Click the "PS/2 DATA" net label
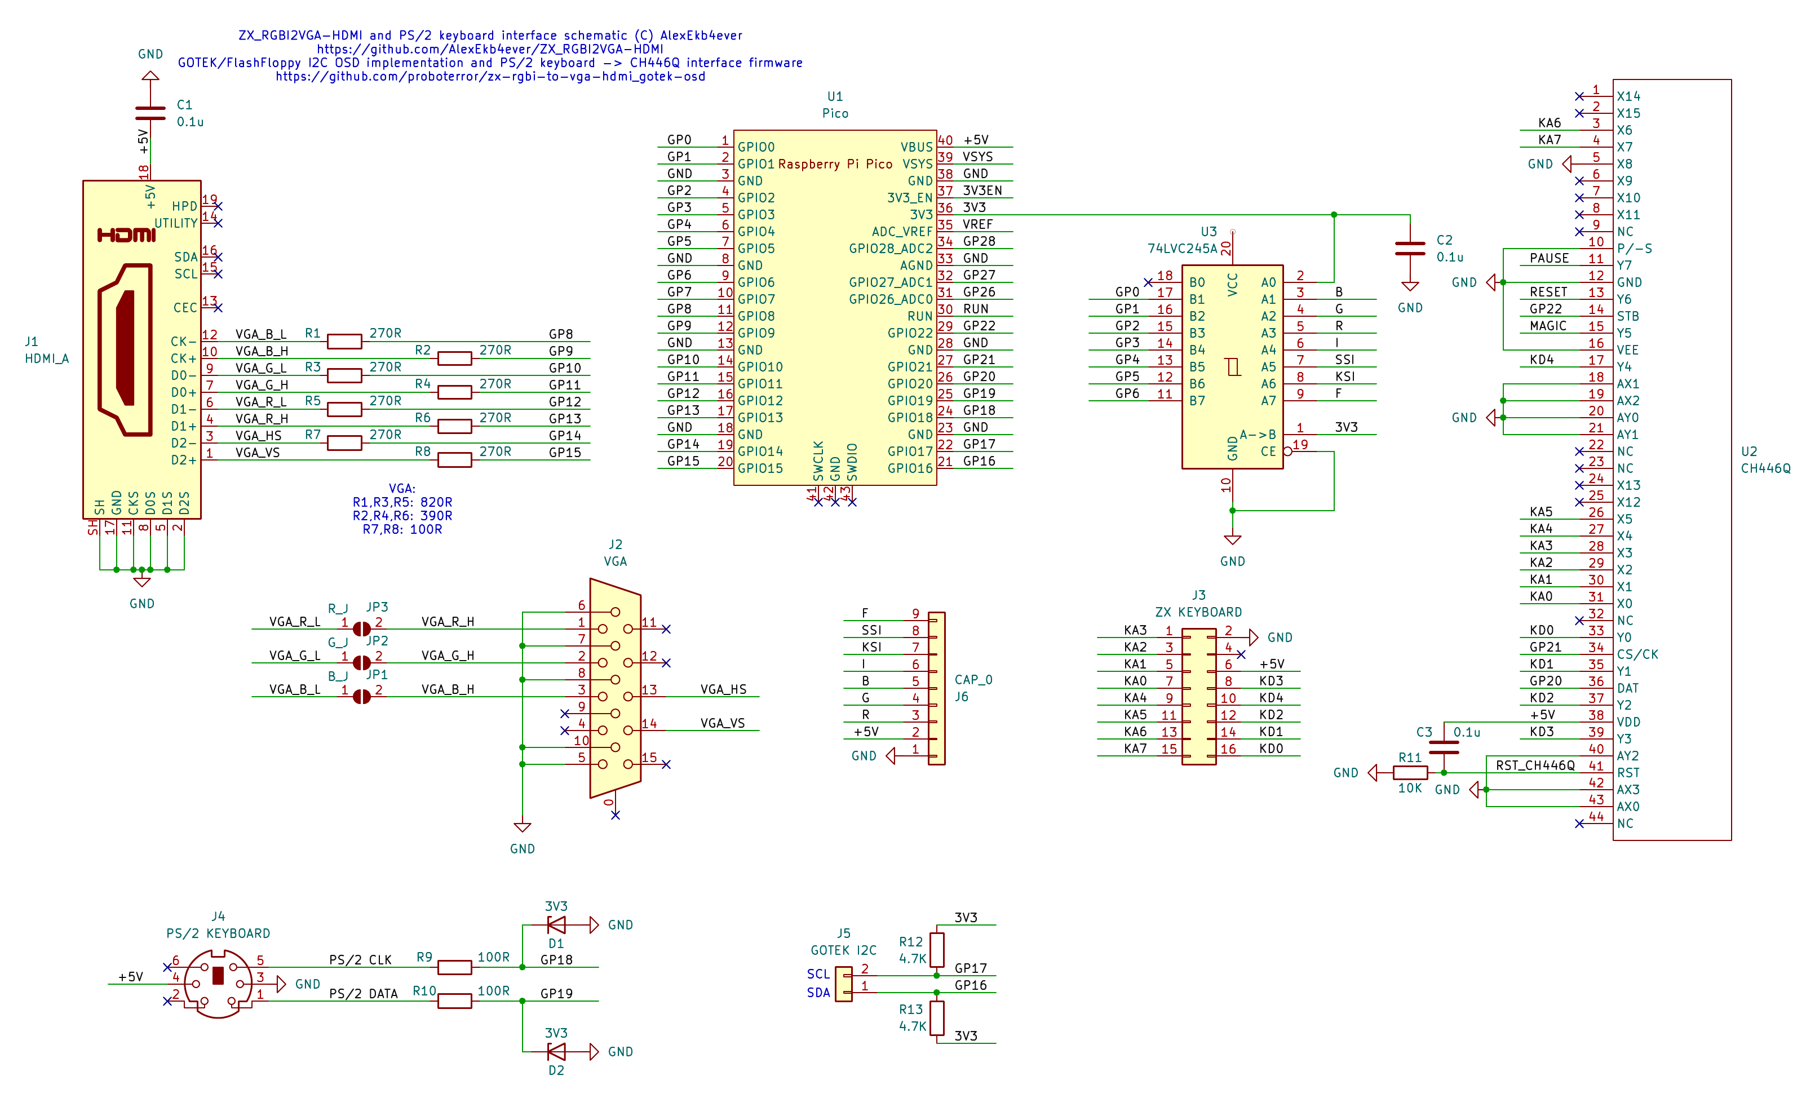Screen dimensions: 1806x1111 click(363, 993)
